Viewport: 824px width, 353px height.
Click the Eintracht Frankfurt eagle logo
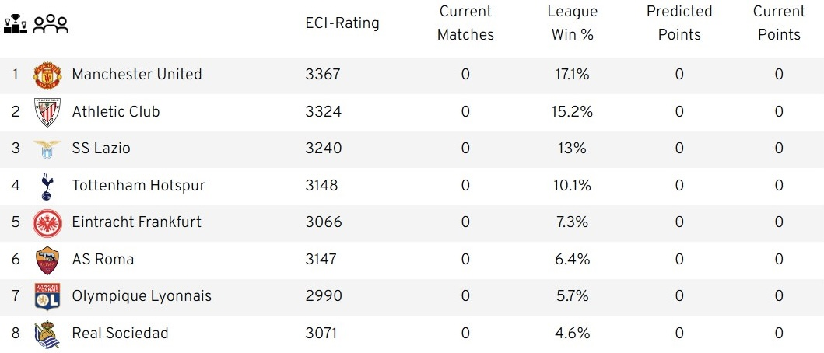(47, 223)
